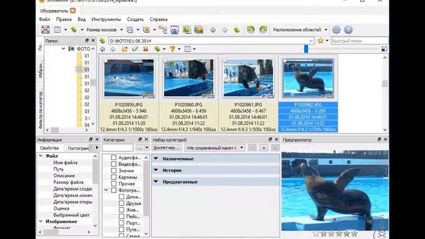
Task: Collapse the Фотогра... category tree node
Action: pyautogui.click(x=106, y=191)
